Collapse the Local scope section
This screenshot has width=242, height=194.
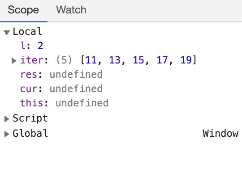click(x=7, y=33)
